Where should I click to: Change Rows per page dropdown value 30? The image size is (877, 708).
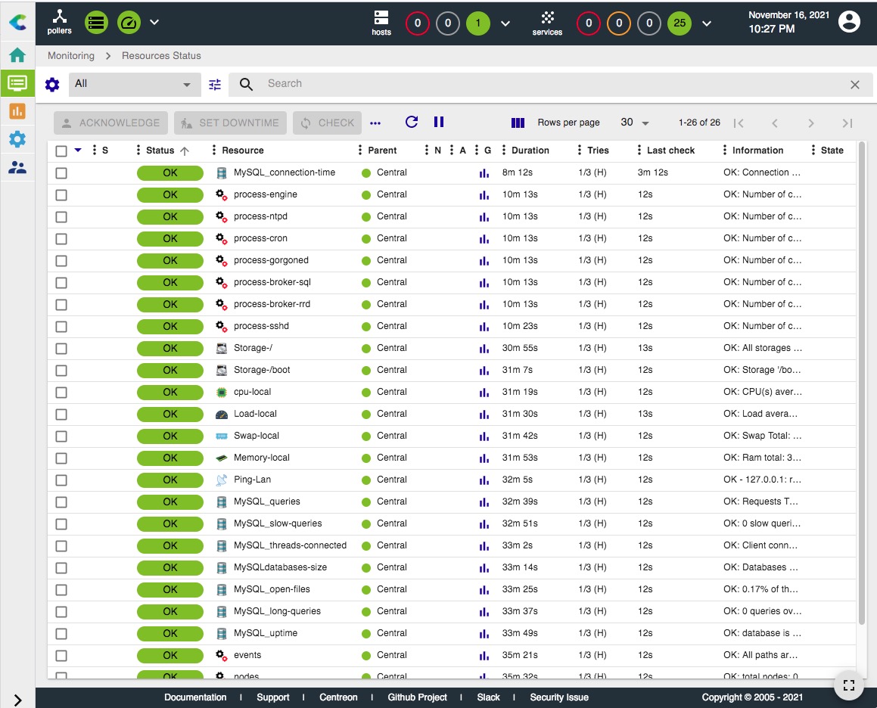(x=634, y=123)
